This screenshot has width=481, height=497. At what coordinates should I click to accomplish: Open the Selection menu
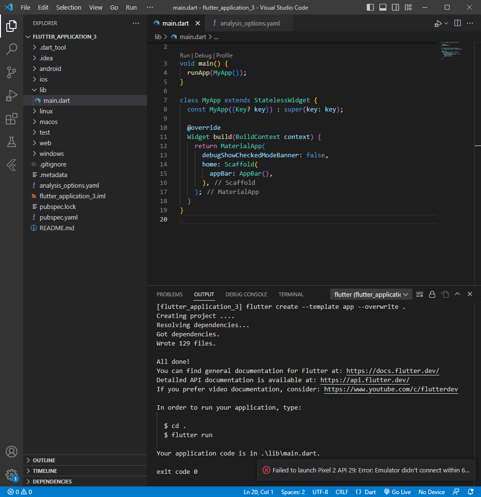click(69, 7)
